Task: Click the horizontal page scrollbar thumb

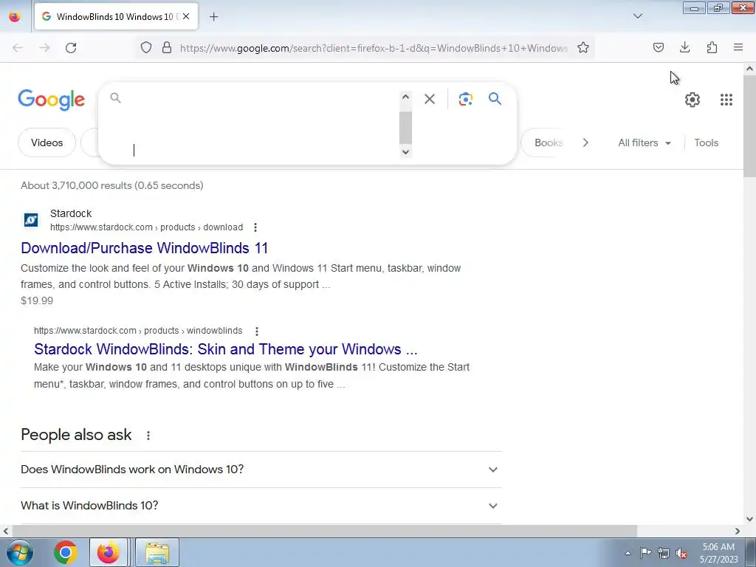Action: coord(325,531)
